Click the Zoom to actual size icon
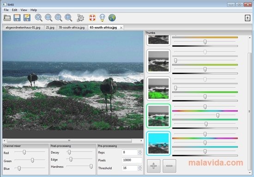 coord(59,18)
